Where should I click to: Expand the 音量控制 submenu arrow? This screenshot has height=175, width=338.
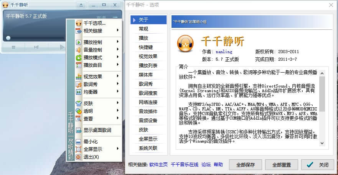(118, 49)
